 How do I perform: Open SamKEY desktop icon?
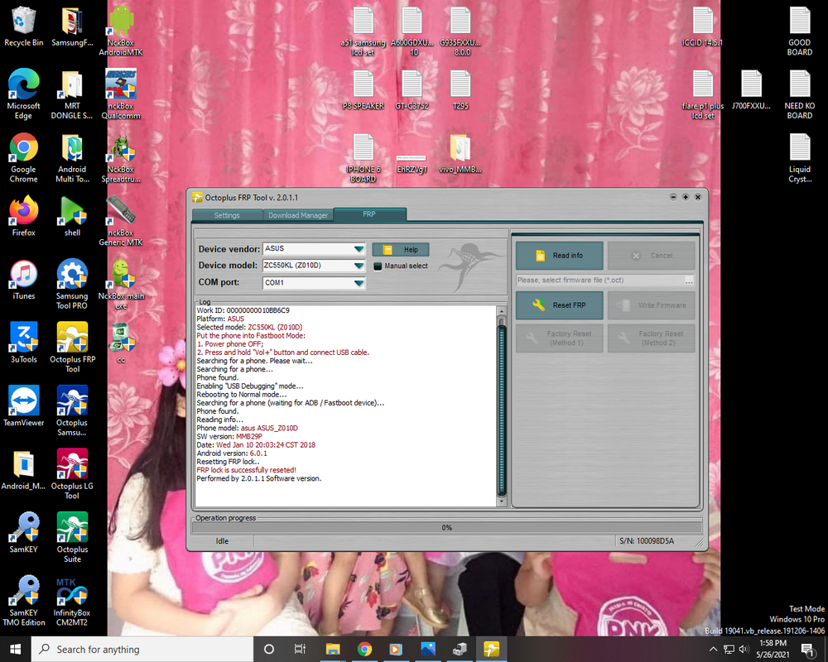(24, 533)
